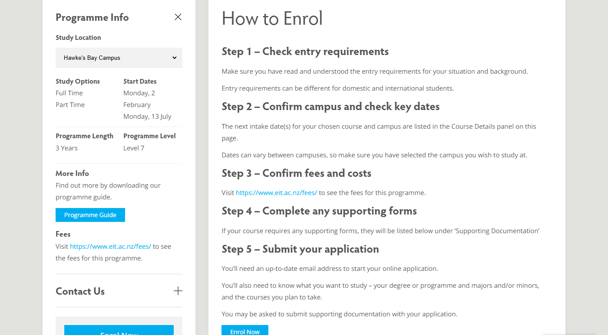Click the Monday, 13 July start date

[x=147, y=117]
